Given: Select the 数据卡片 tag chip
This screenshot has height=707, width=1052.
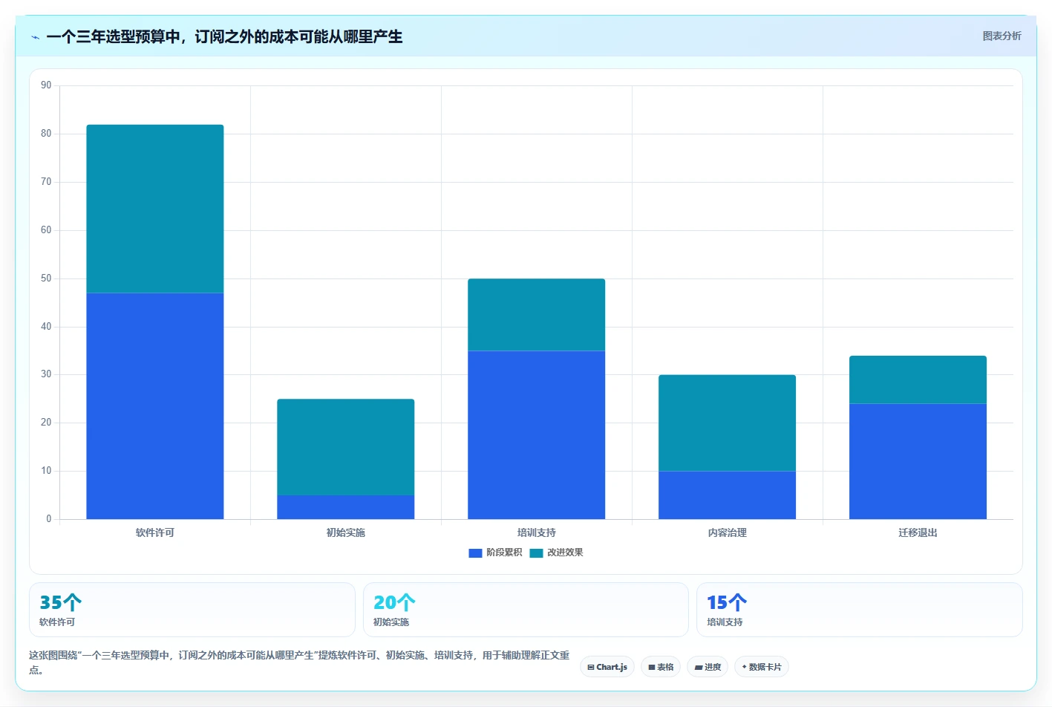Looking at the screenshot, I should [762, 667].
